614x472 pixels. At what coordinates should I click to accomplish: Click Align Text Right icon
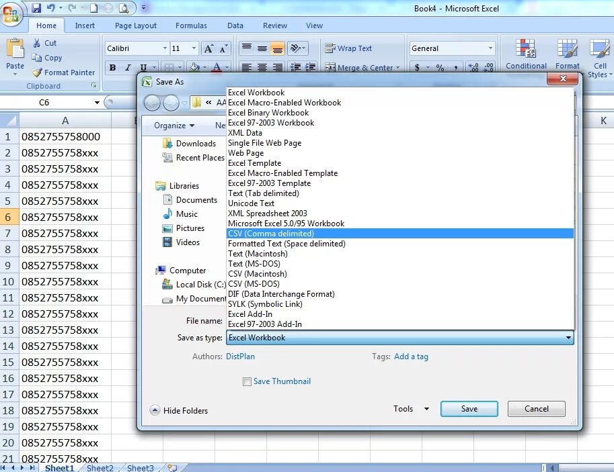tap(277, 67)
